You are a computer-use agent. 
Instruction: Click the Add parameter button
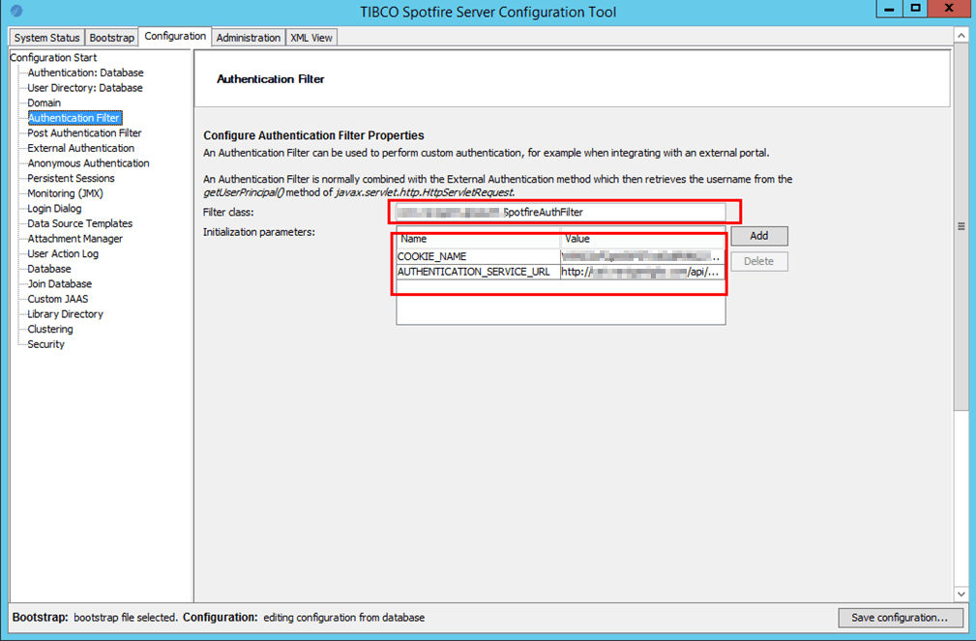(x=758, y=236)
